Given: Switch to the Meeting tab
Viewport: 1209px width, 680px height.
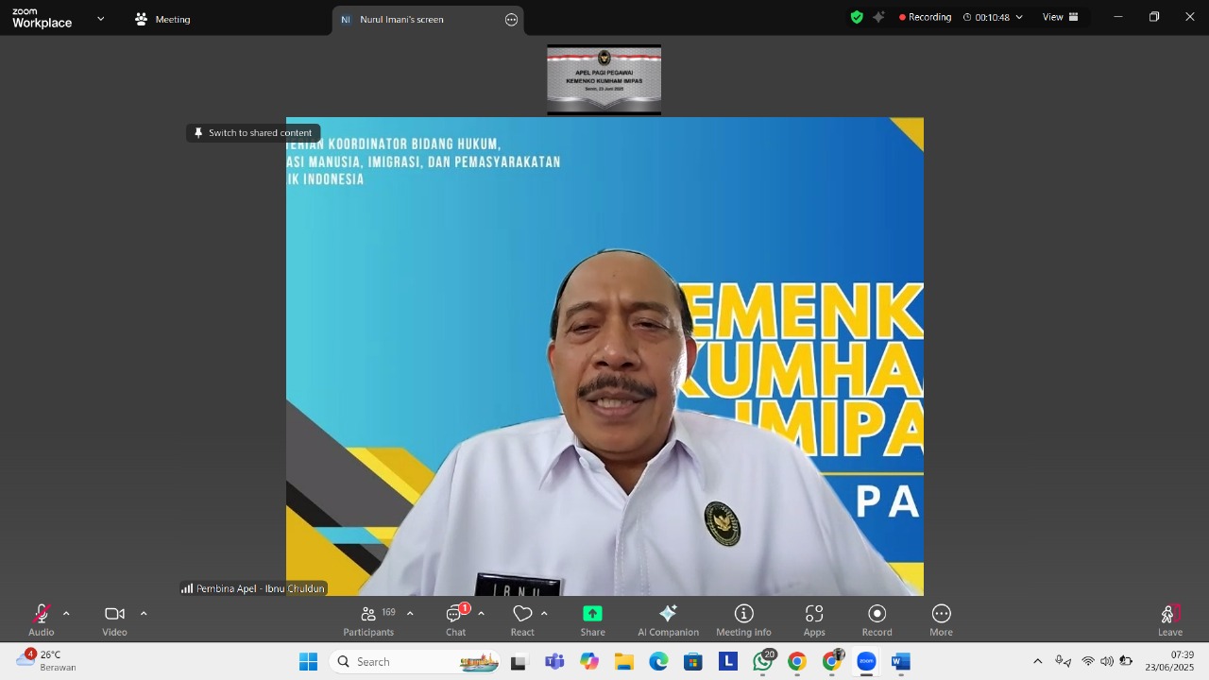Looking at the screenshot, I should (162, 19).
